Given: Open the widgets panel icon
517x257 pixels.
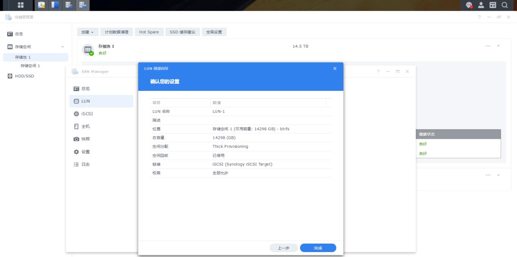Looking at the screenshot, I should (493, 5).
